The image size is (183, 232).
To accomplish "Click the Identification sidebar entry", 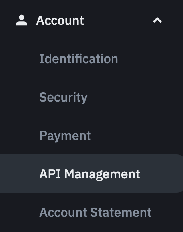I will [x=79, y=59].
